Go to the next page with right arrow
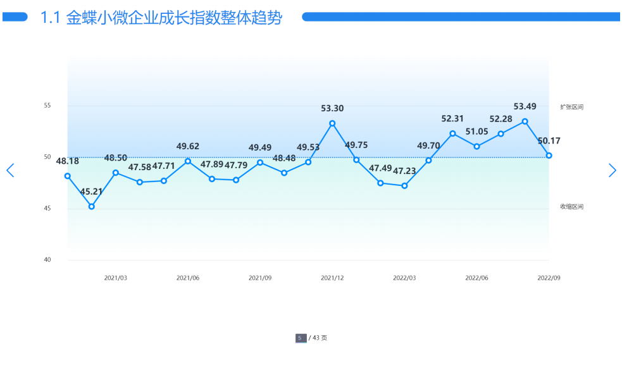This screenshot has width=622, height=382. coord(612,170)
